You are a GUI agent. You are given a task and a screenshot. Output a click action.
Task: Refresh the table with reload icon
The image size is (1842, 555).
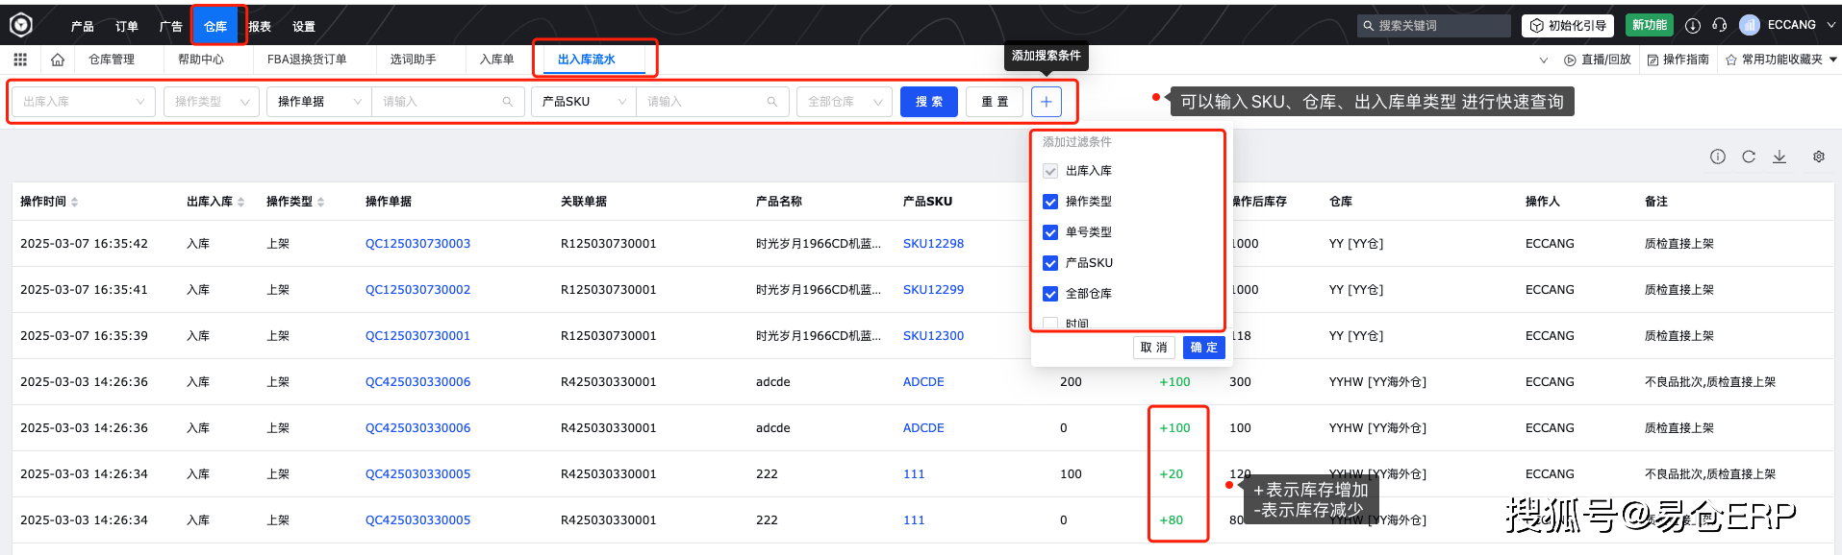coord(1749,157)
